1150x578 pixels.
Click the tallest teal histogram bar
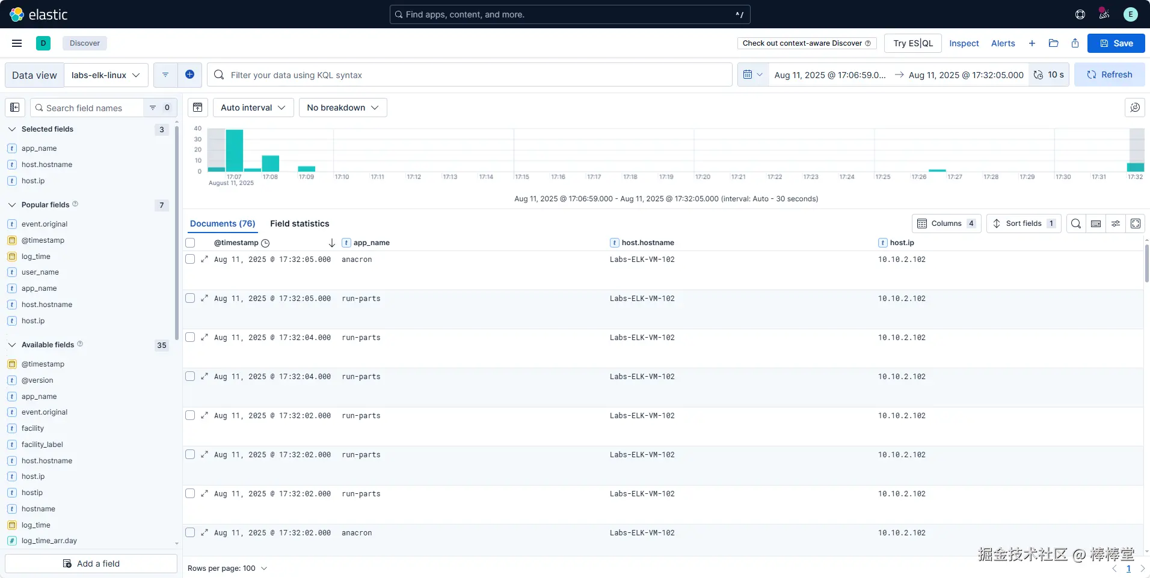[235, 151]
